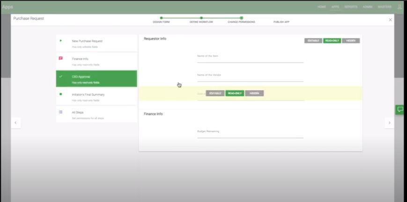The width and height of the screenshot is (407, 202).
Task: Open the user profile icon
Action: [400, 7]
